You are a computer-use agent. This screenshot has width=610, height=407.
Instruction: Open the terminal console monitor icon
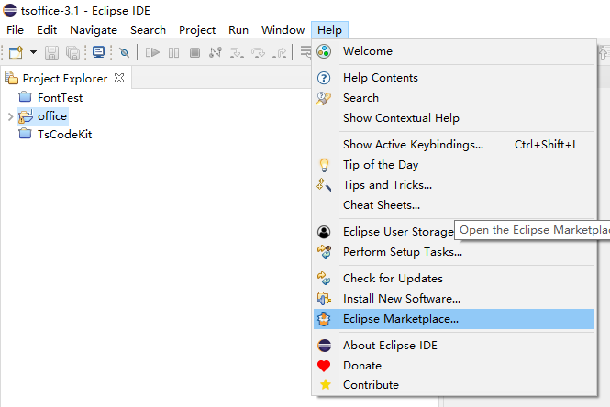coord(98,51)
